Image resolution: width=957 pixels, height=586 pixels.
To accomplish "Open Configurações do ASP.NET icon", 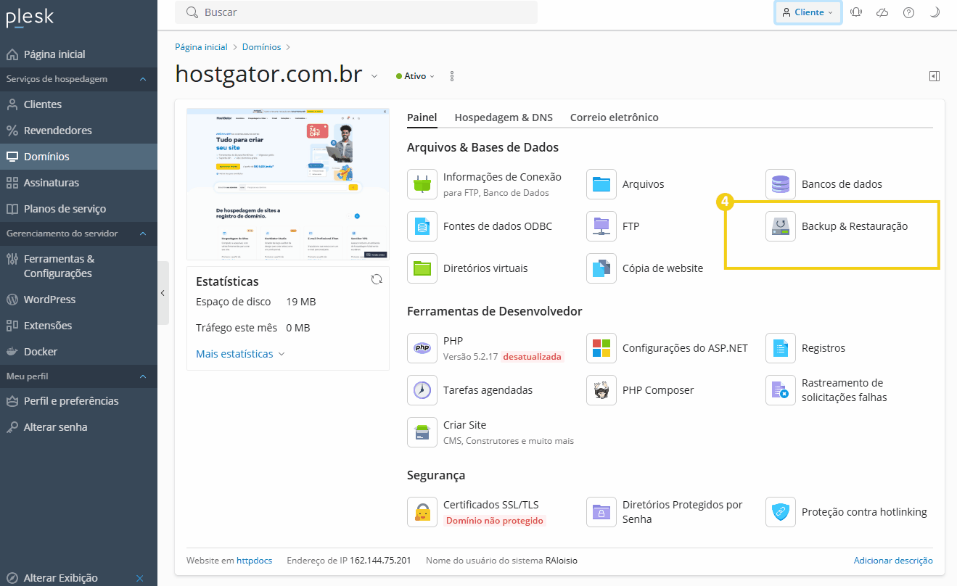I will pyautogui.click(x=601, y=348).
